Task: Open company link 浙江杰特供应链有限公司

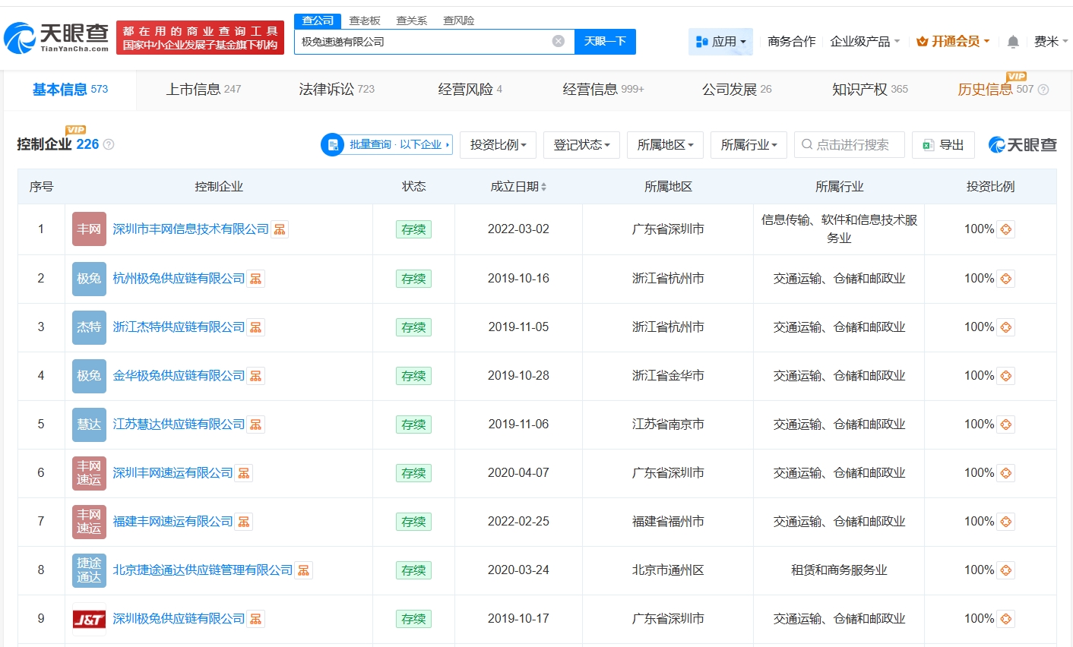Action: 179,327
